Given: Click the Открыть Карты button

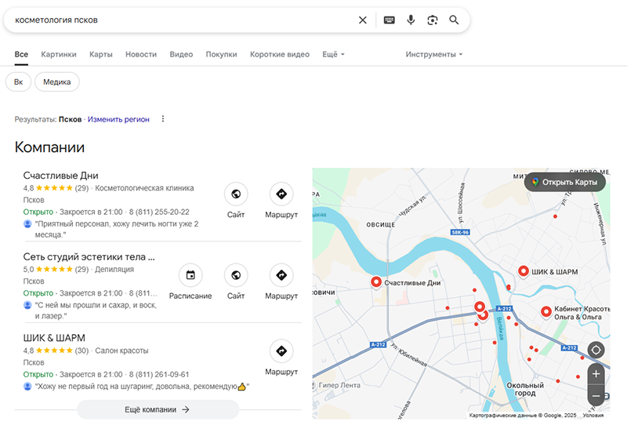Looking at the screenshot, I should pos(565,182).
